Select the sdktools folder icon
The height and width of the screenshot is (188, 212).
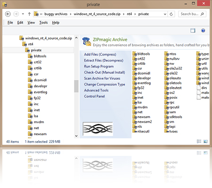pos(167,117)
